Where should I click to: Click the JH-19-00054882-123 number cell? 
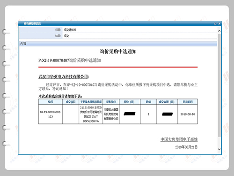[51, 115]
